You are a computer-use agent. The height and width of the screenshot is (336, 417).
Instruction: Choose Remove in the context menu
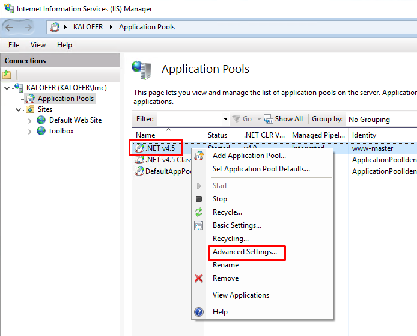pos(225,278)
